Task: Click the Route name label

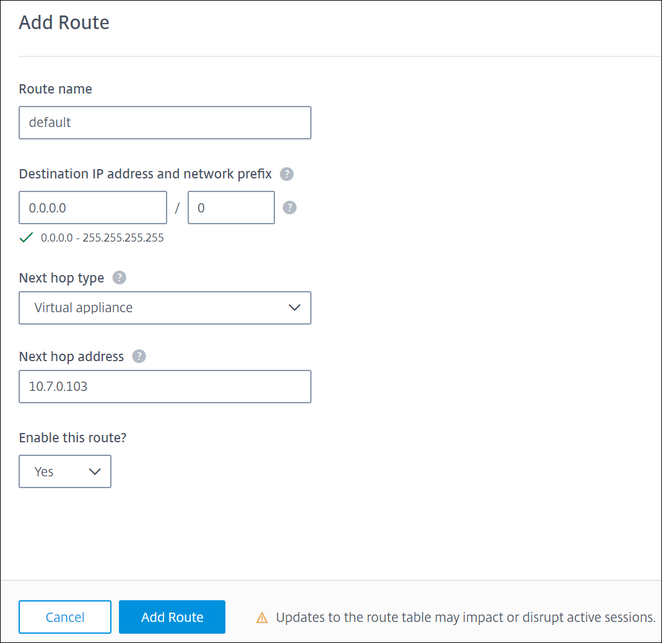Action: pos(56,89)
